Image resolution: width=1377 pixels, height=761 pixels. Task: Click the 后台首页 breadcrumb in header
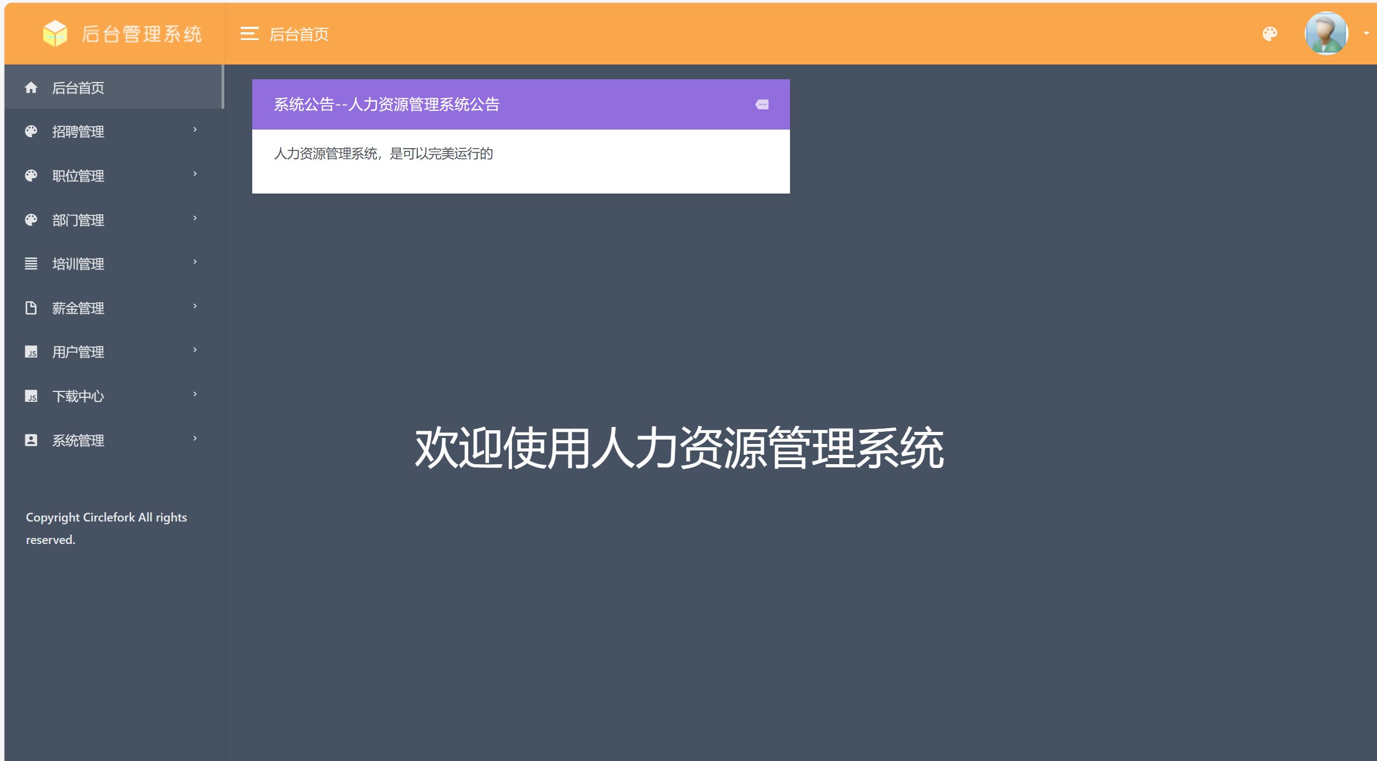pyautogui.click(x=299, y=34)
